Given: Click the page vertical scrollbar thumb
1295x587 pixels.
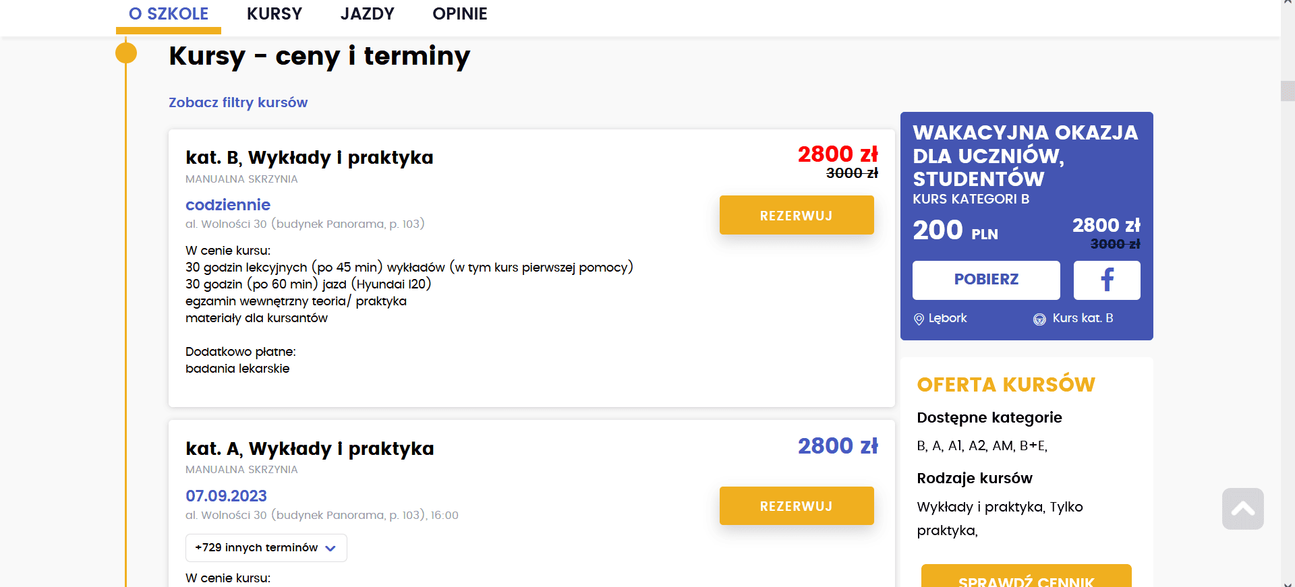Looking at the screenshot, I should pos(1288,91).
